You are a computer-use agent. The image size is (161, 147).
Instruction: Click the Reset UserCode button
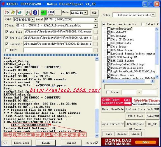point(113,109)
